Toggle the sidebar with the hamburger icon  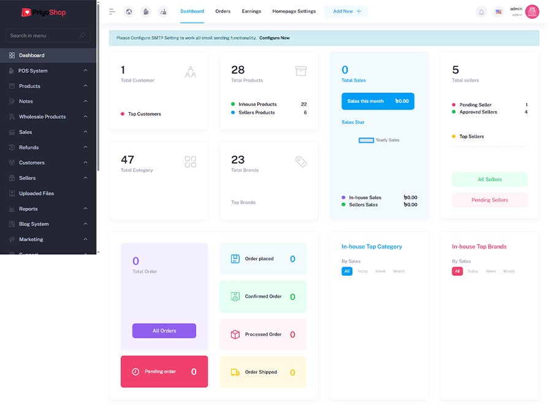[112, 12]
